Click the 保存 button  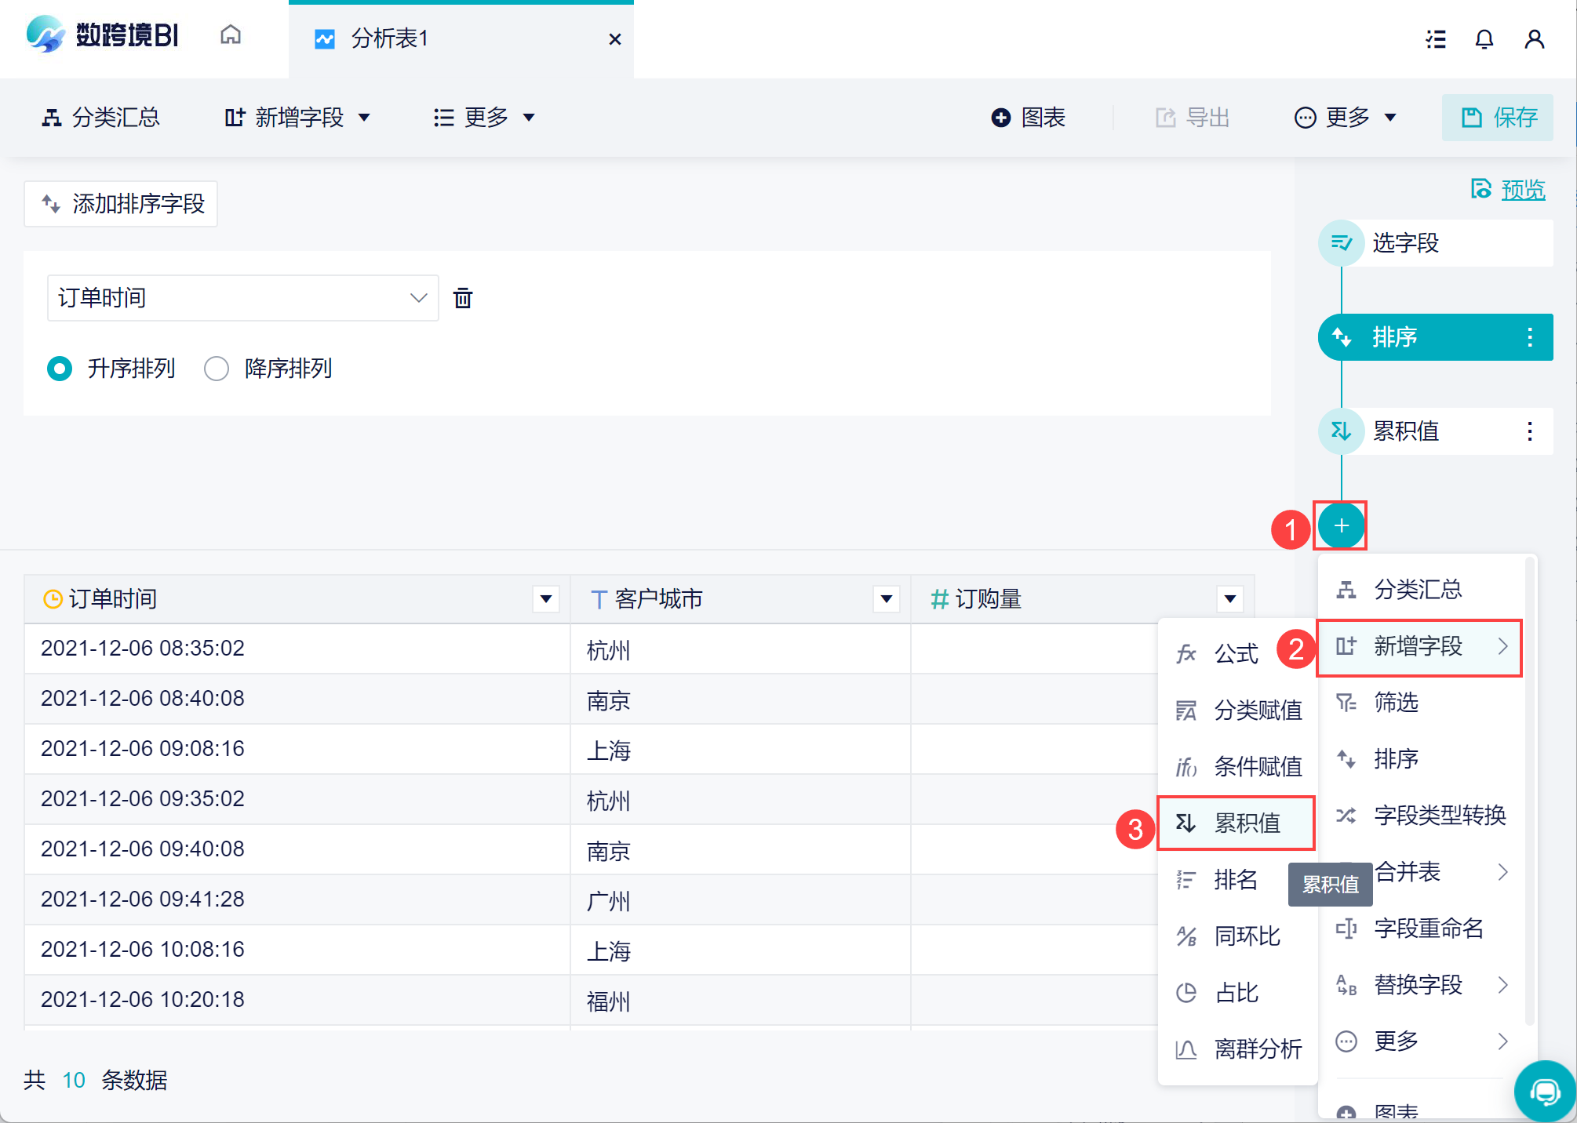(1498, 118)
